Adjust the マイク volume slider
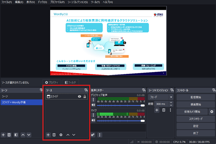 [121, 121]
